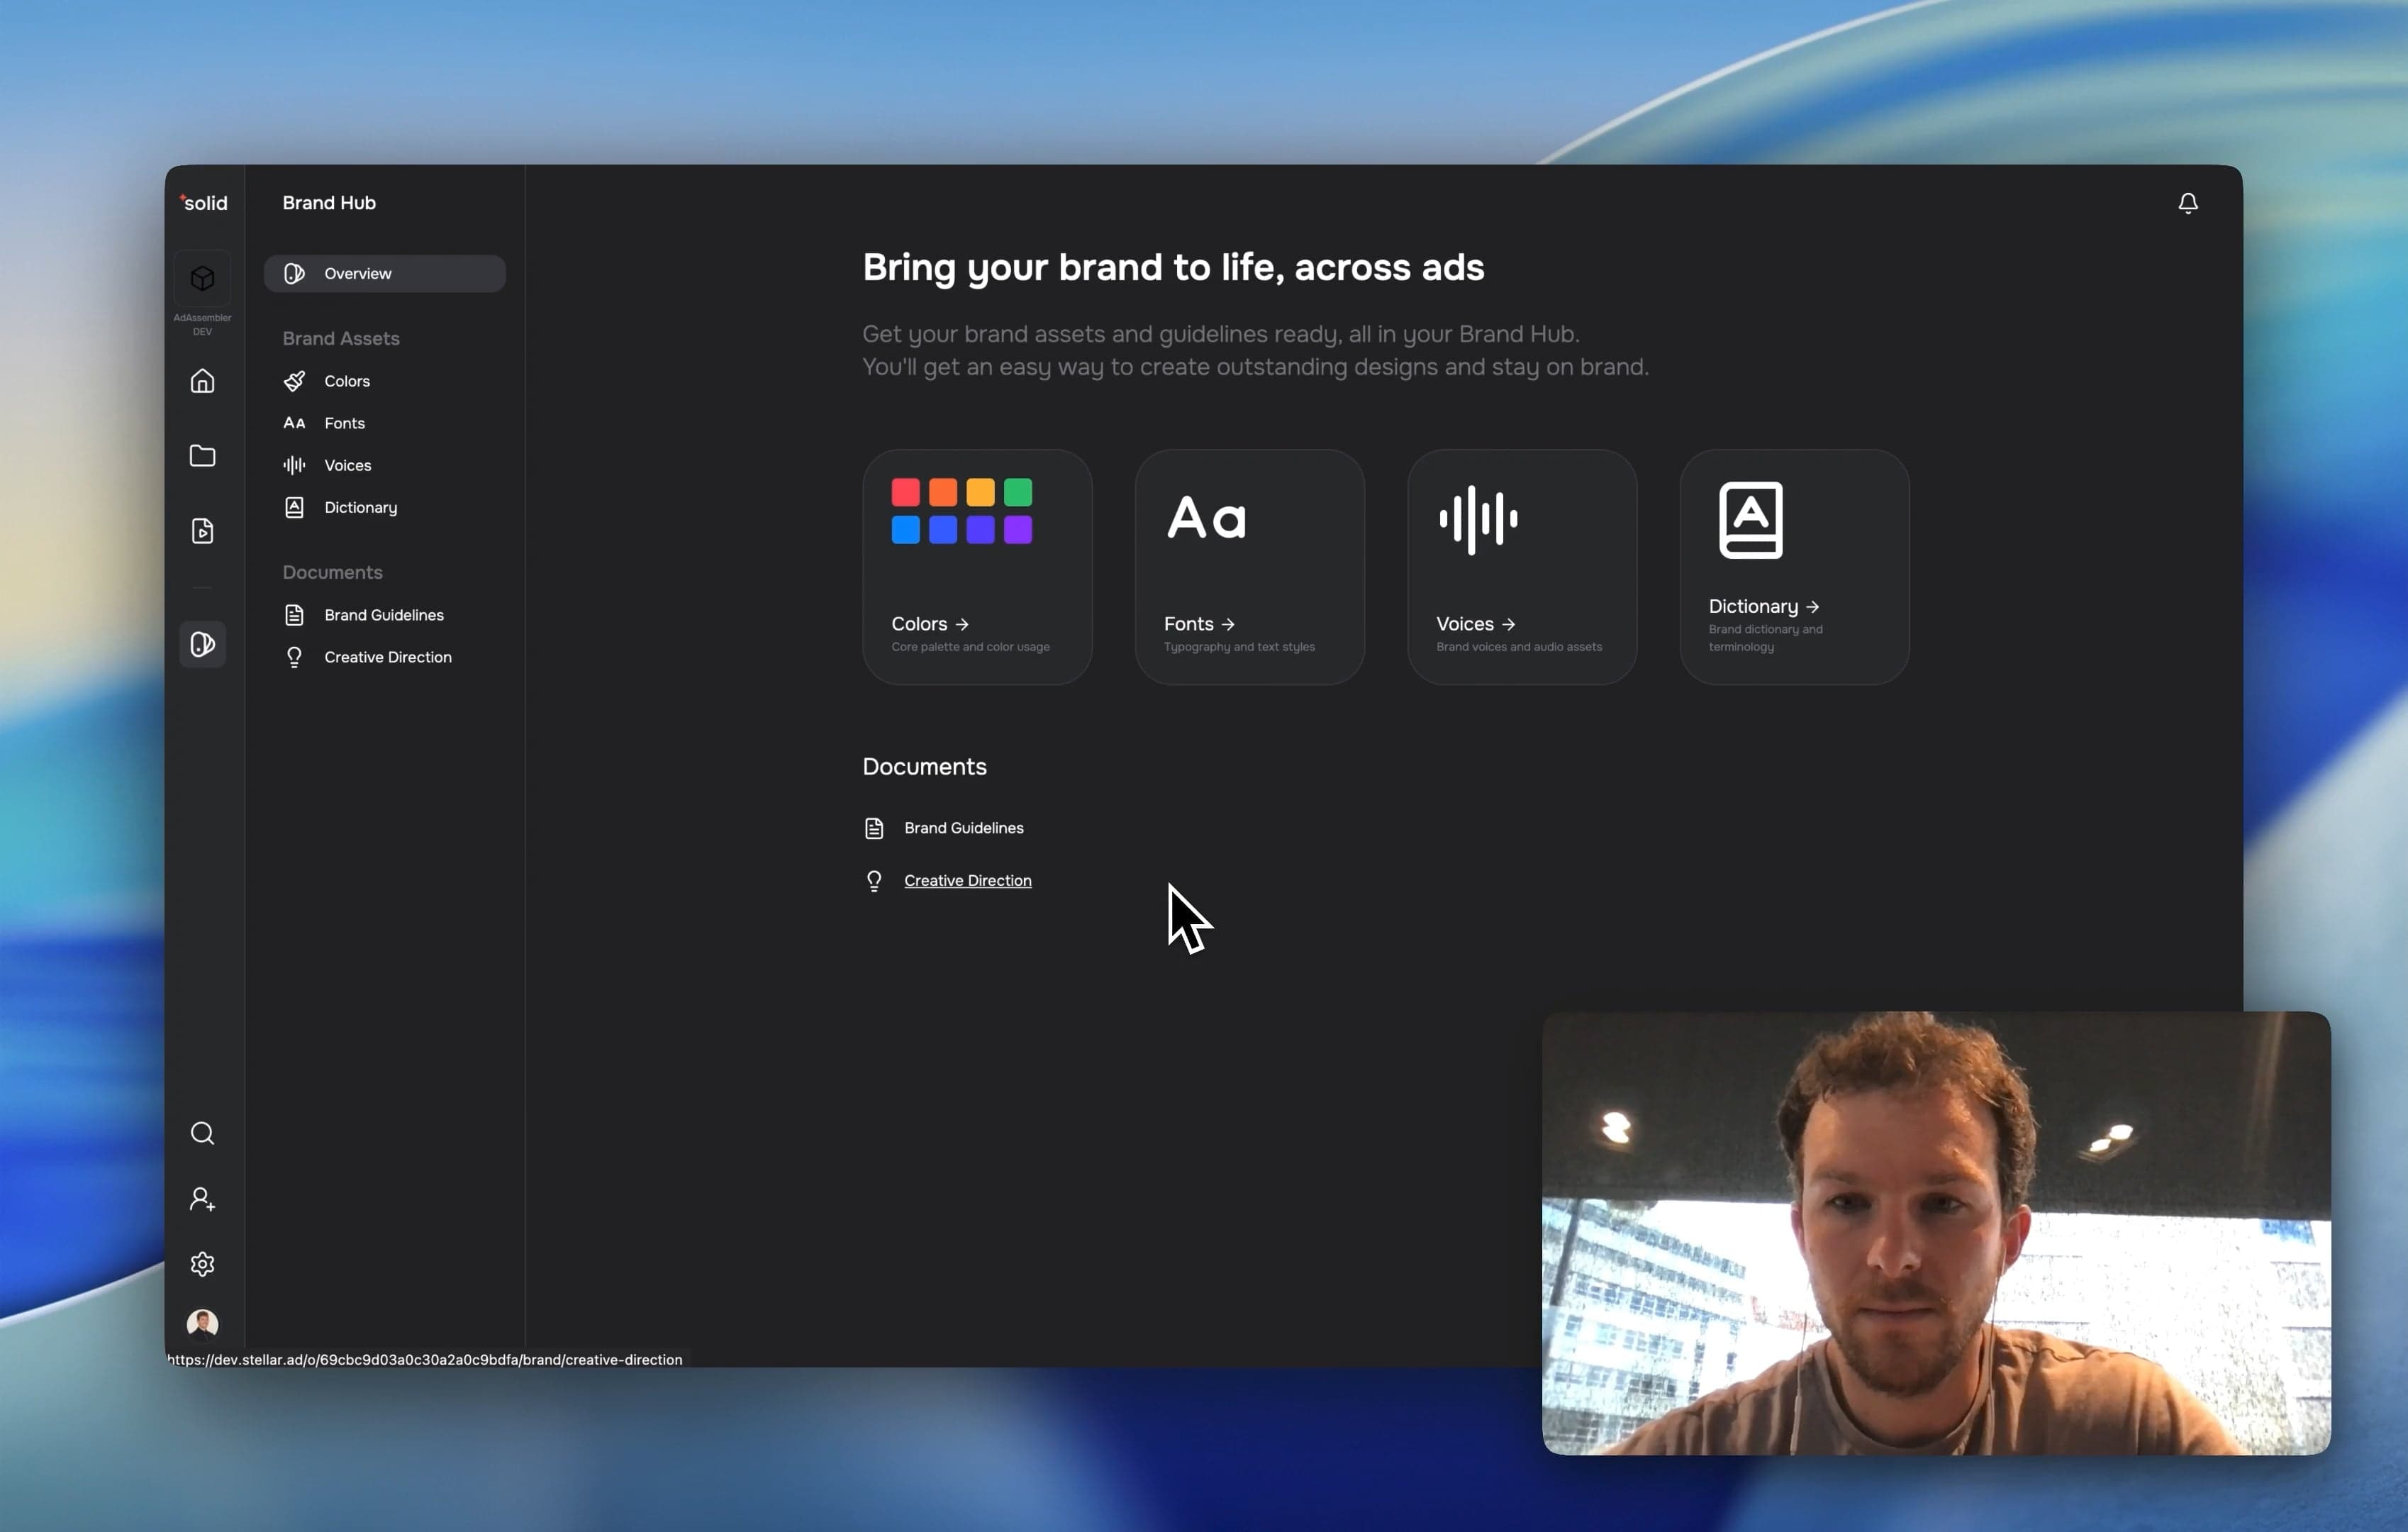Open the Fonts card
2408x1532 pixels.
[1250, 567]
